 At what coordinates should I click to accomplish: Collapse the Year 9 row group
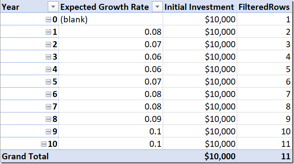pyautogui.click(x=48, y=131)
